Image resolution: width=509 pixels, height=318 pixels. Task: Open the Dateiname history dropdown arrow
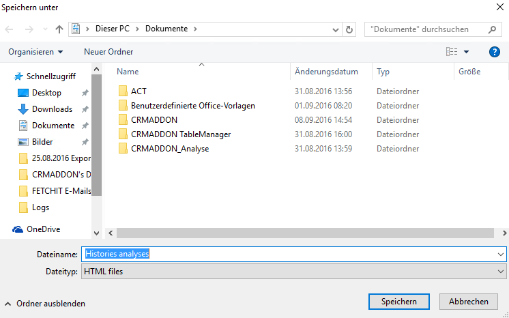coord(501,255)
